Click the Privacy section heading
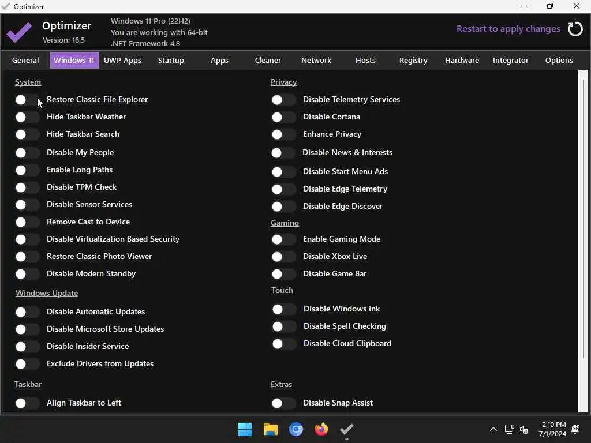 tap(283, 82)
